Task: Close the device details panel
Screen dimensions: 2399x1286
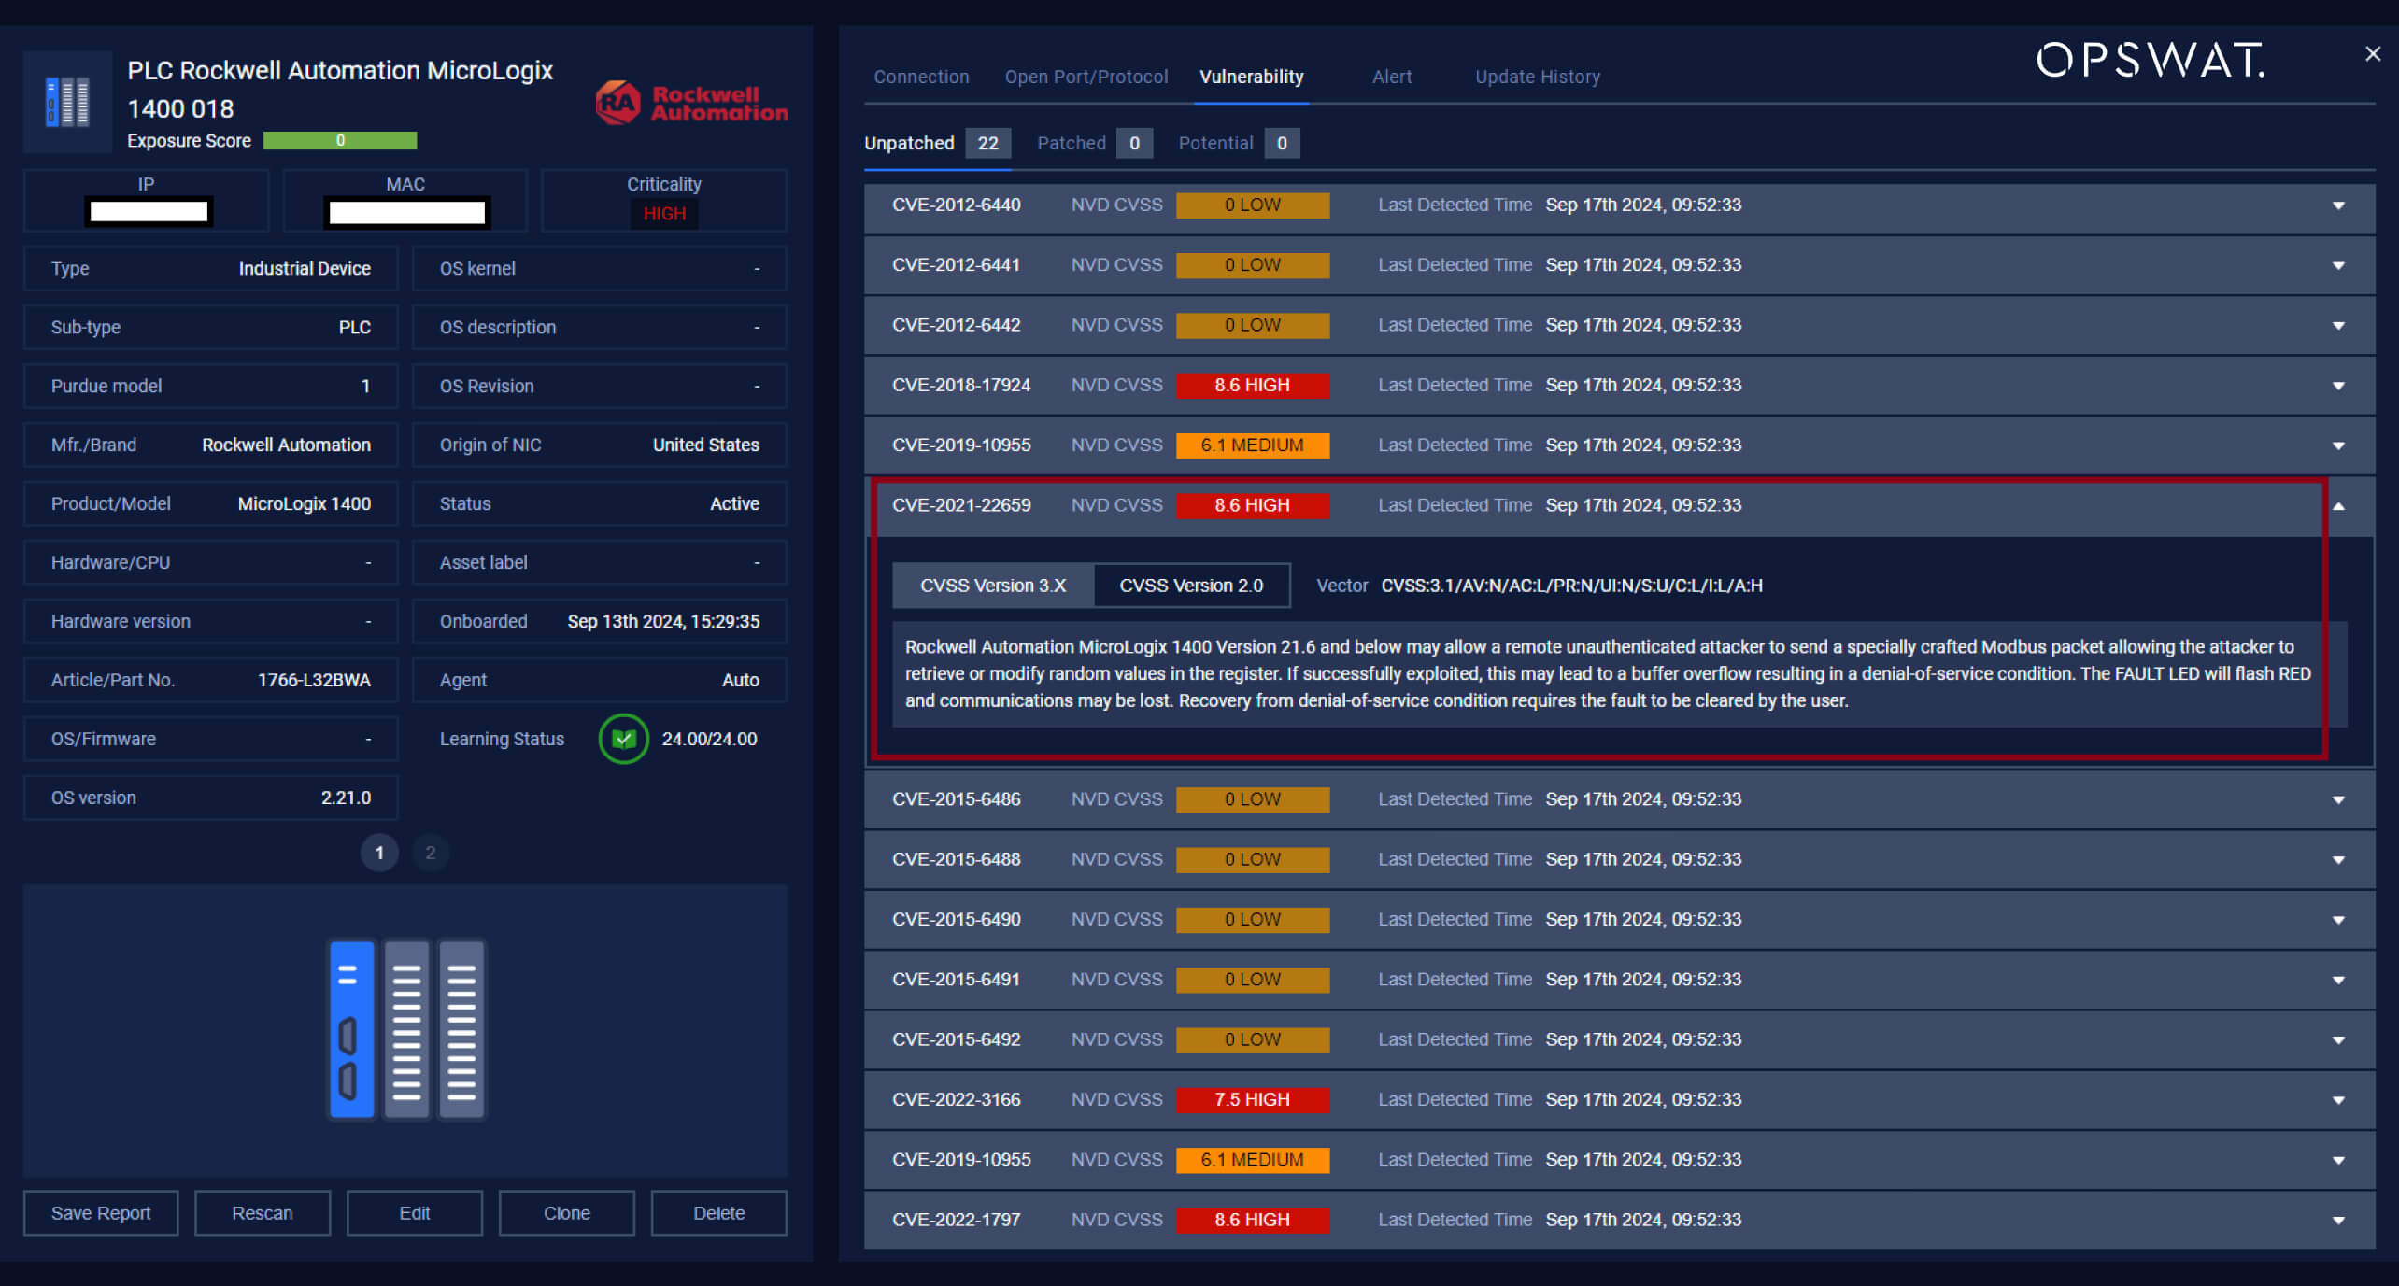Action: click(x=2372, y=54)
